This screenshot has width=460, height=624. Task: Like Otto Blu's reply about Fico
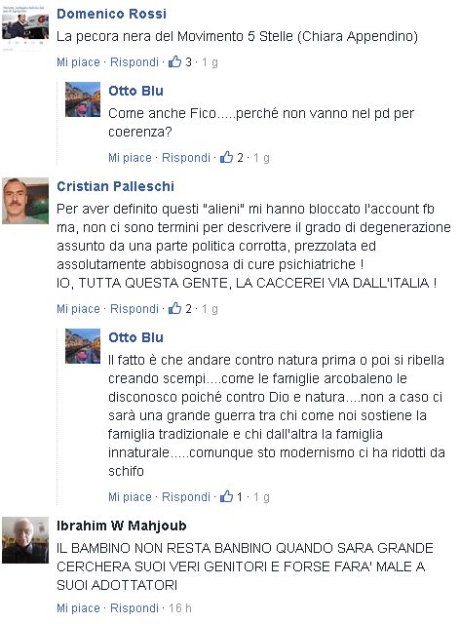tap(130, 158)
